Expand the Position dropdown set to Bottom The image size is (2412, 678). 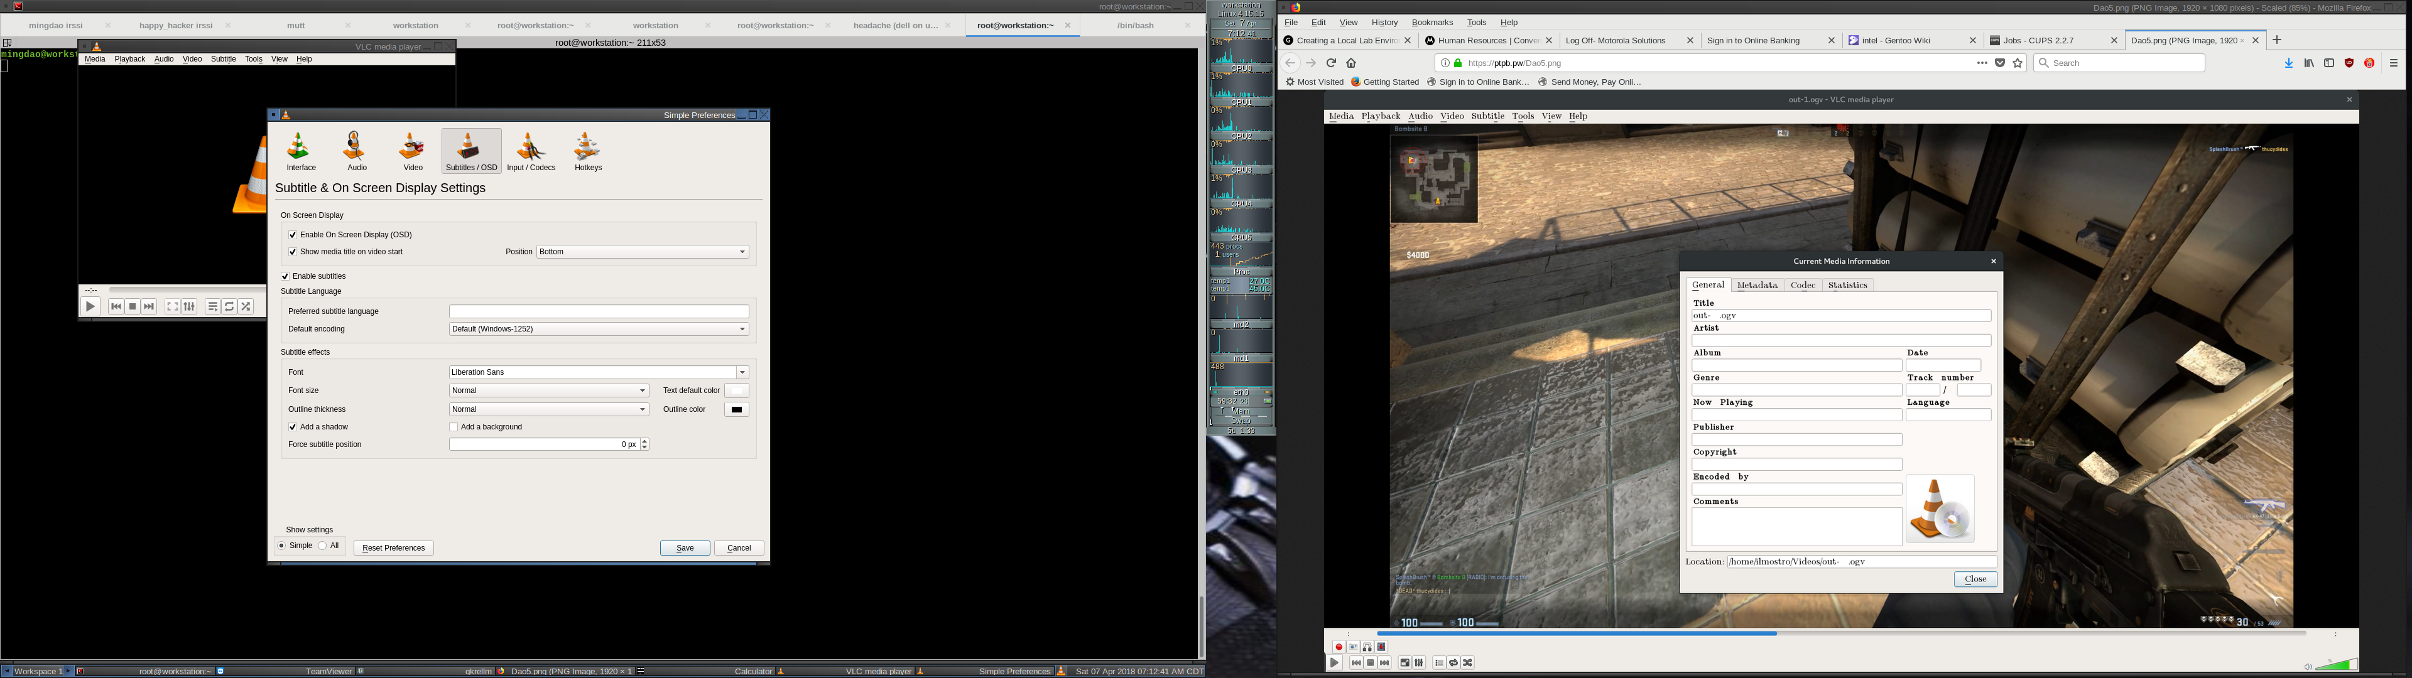(643, 252)
